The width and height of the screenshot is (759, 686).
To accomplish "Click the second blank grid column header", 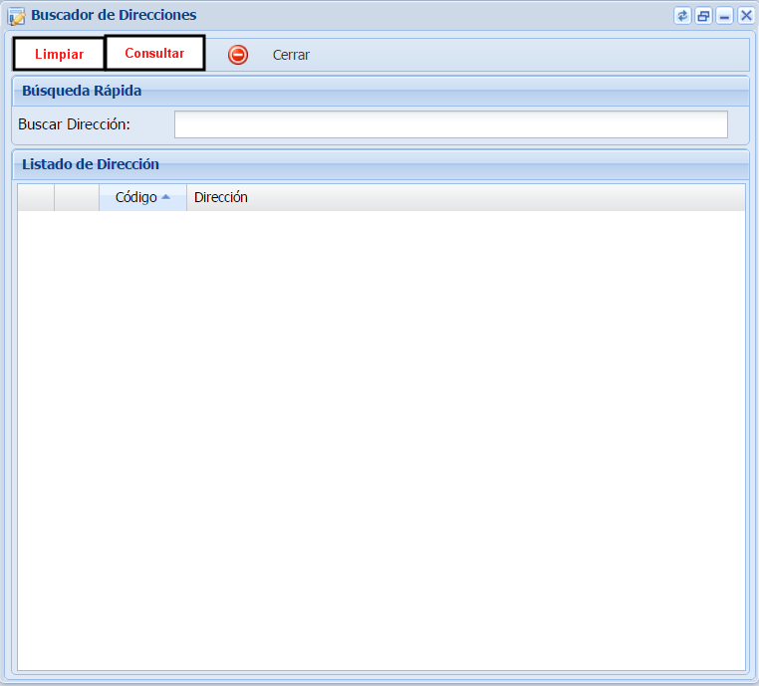I will pos(77,197).
